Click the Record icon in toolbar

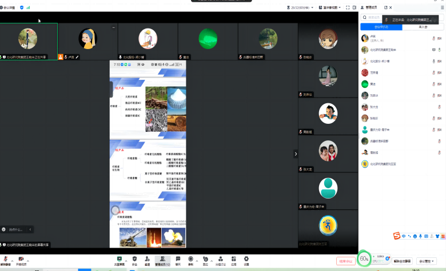[190, 258]
